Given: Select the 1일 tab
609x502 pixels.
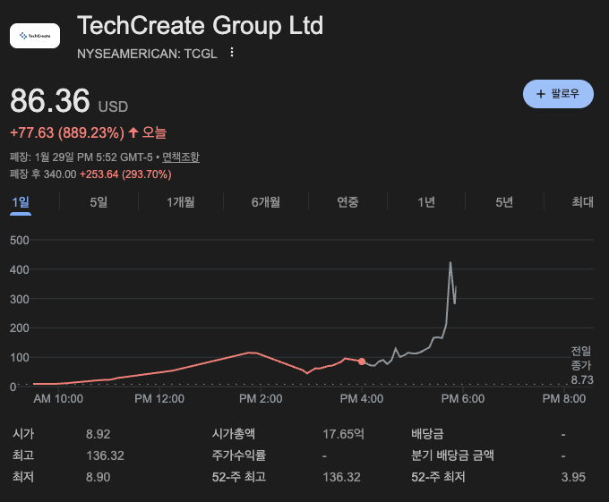Looking at the screenshot, I should coord(21,202).
